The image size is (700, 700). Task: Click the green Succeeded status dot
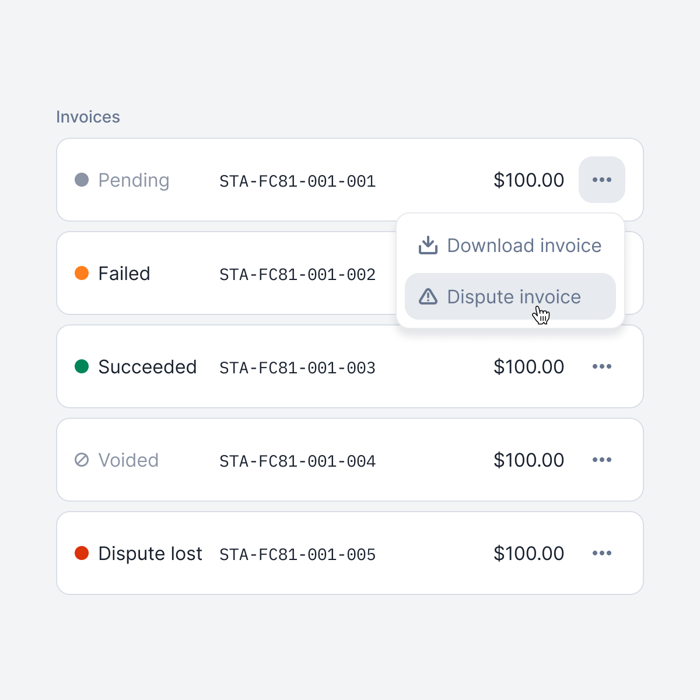tap(82, 366)
